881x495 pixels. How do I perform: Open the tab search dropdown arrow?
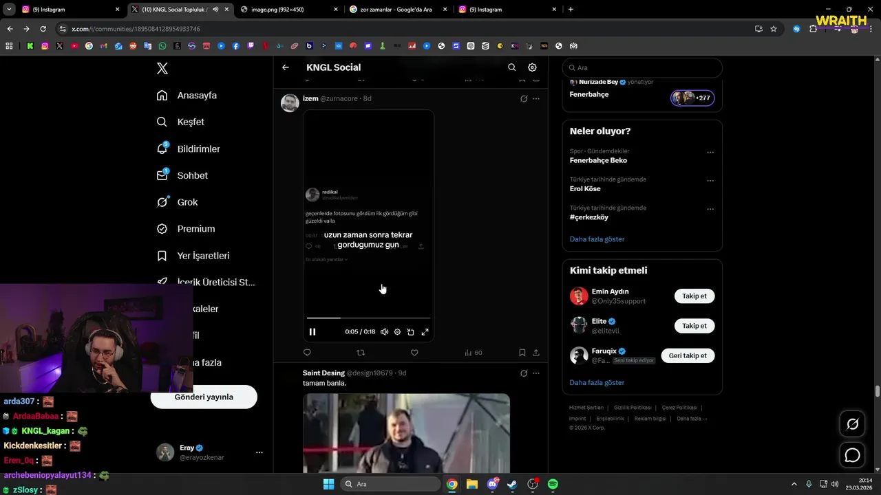click(8, 10)
